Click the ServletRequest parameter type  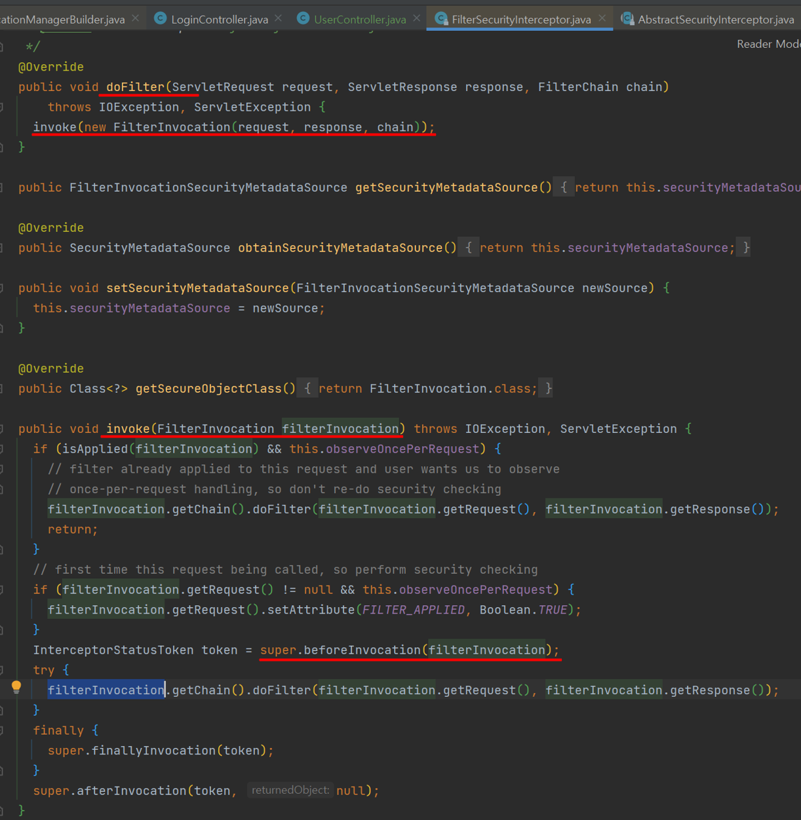tap(223, 87)
